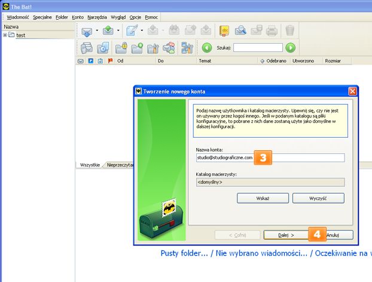The image size is (372, 282).
Task: Open the address book icon
Action: [224, 31]
